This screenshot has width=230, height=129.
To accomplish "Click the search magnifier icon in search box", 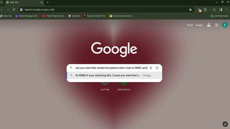I will click(71, 68).
